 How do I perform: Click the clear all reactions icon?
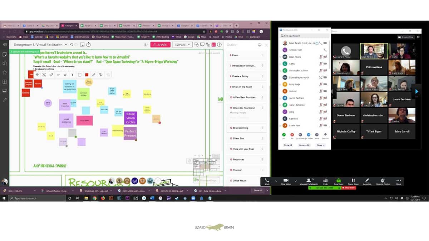(325, 135)
